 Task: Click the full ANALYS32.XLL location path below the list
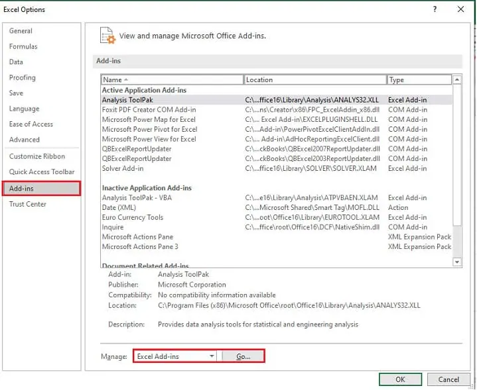pos(289,305)
